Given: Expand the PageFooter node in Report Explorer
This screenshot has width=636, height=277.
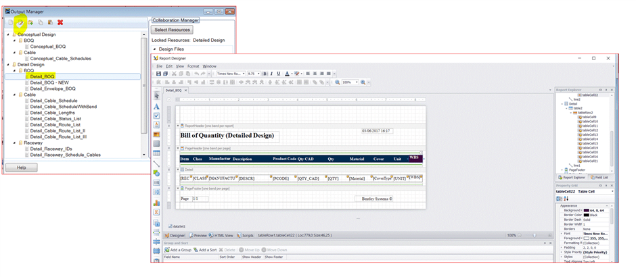Looking at the screenshot, I should [x=562, y=170].
